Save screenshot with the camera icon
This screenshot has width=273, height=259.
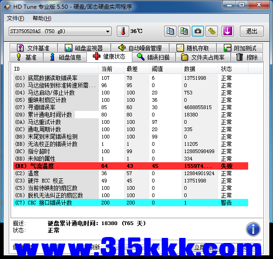[x=198, y=31]
